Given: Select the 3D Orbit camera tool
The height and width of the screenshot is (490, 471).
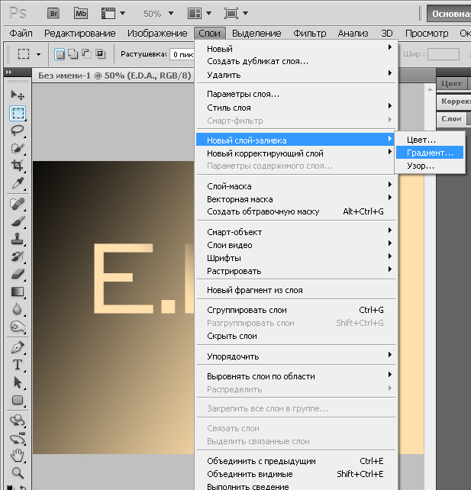Looking at the screenshot, I should click(18, 438).
